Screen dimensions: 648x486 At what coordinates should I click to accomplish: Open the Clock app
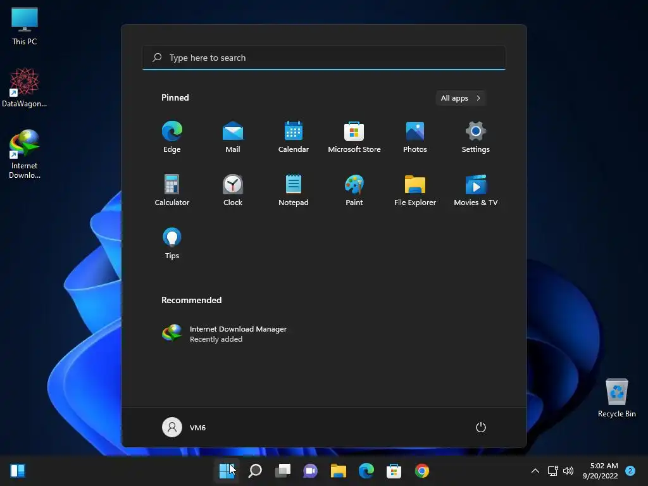coord(233,190)
